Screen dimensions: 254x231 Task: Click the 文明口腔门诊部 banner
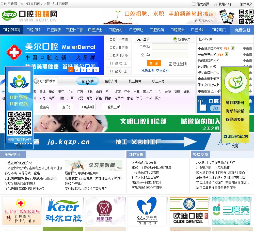(x=127, y=123)
